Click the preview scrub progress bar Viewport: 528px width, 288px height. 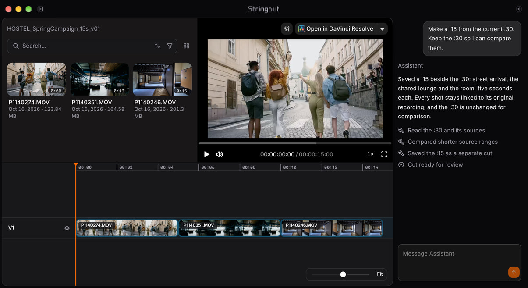point(295,143)
